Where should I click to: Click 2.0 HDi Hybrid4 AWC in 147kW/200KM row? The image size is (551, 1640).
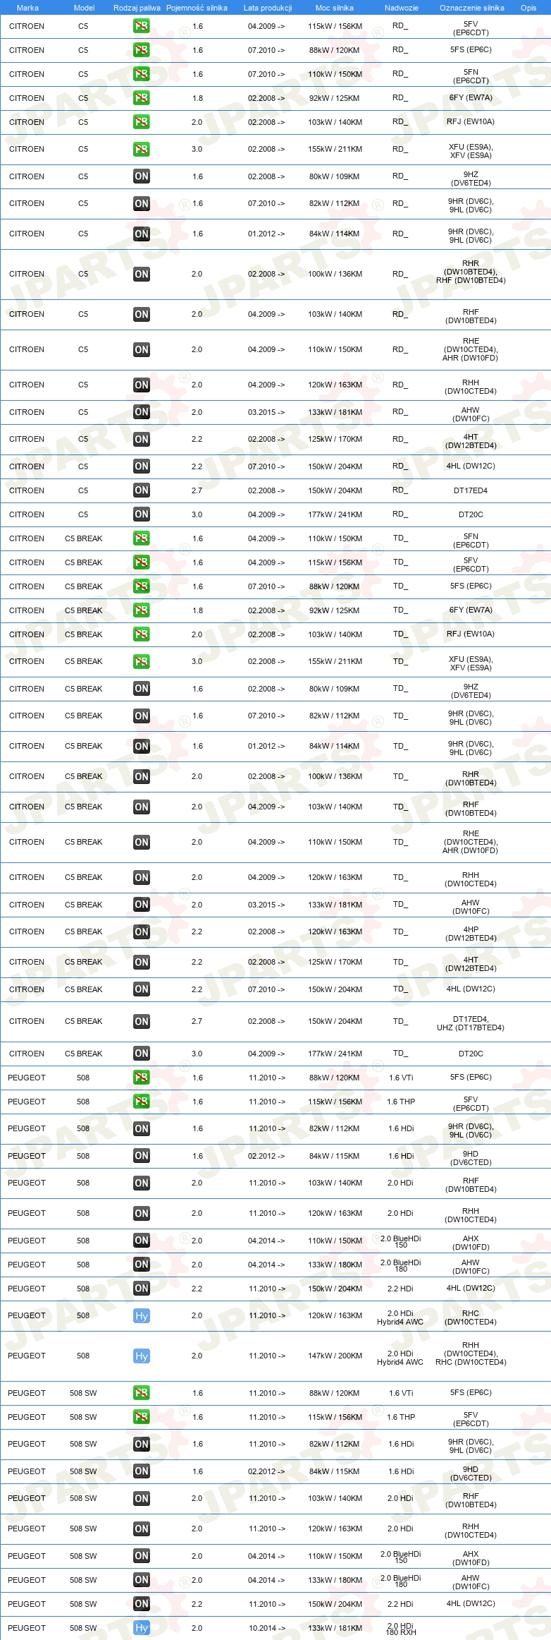(400, 1358)
